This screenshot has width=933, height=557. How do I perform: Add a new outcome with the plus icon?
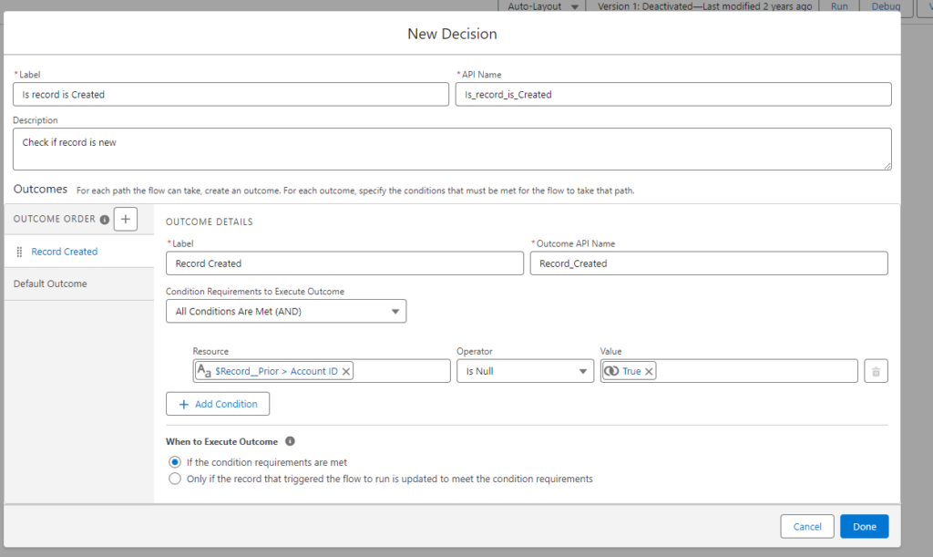(125, 219)
